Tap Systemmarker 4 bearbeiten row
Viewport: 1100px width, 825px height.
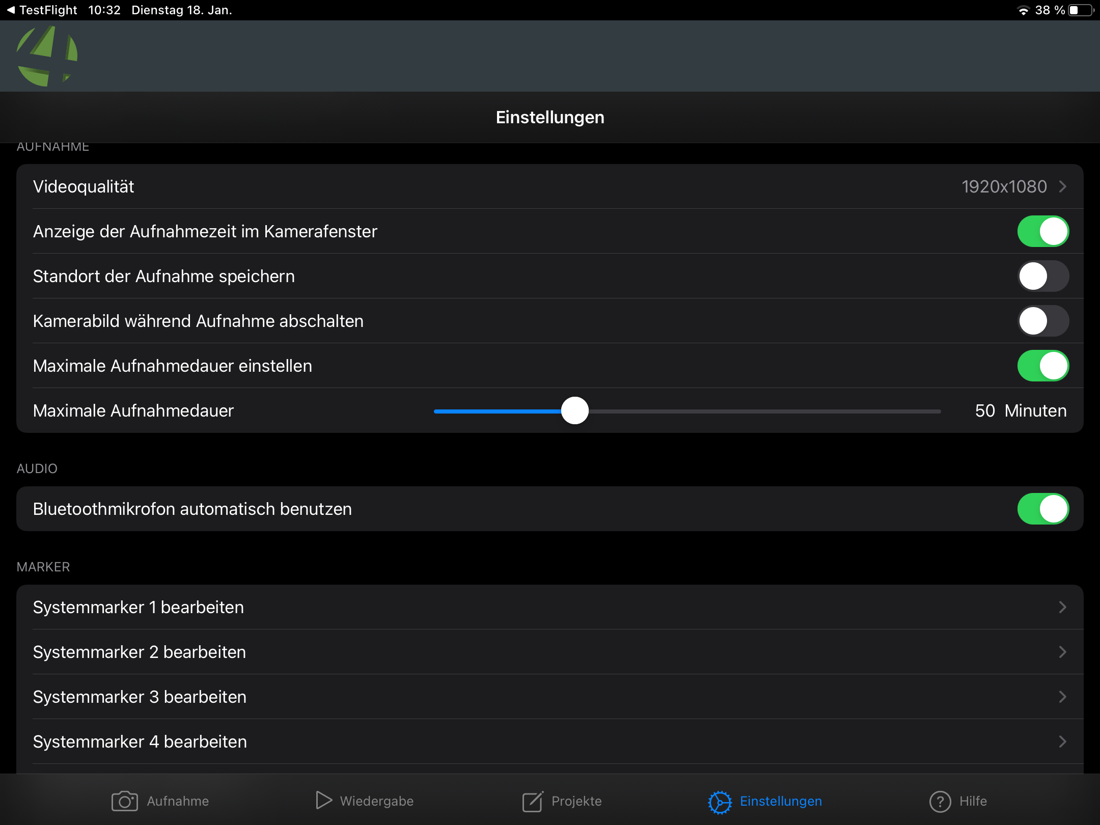550,741
